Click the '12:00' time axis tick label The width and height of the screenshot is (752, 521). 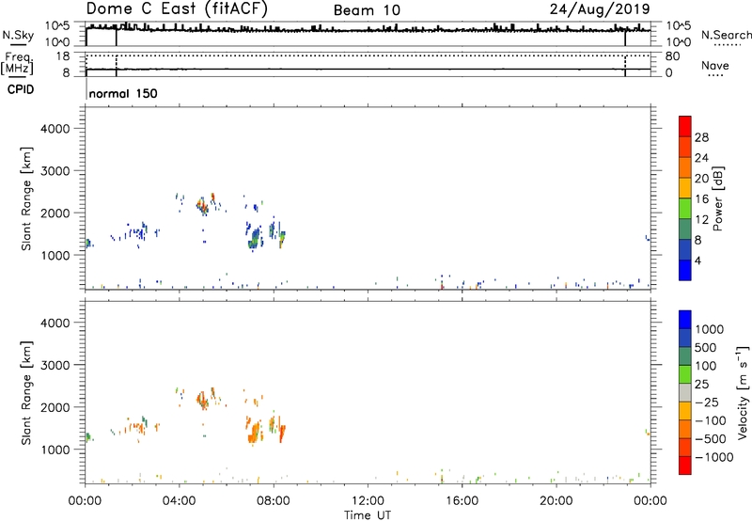pyautogui.click(x=368, y=501)
